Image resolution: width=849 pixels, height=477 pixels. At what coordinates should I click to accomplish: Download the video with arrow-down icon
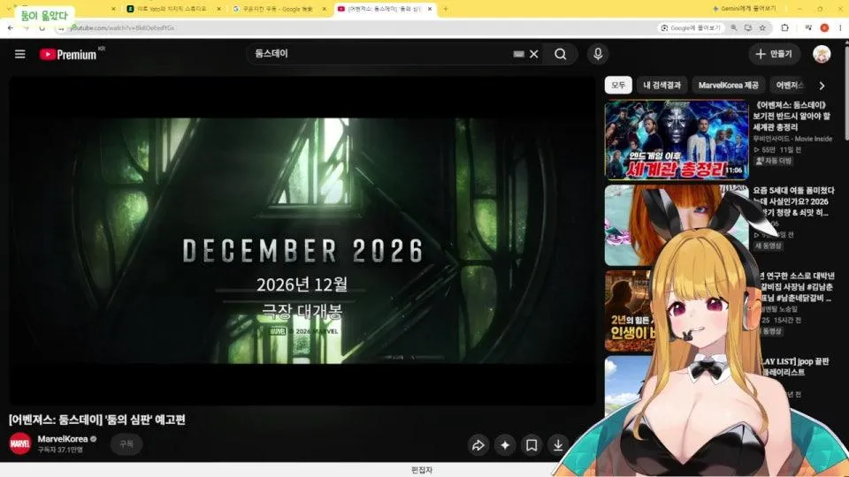pyautogui.click(x=558, y=445)
